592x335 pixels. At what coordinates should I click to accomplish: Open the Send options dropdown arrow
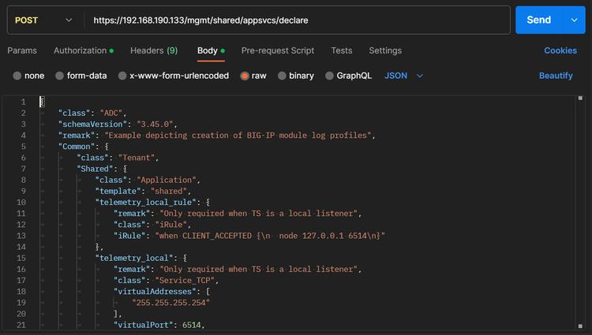coord(573,20)
